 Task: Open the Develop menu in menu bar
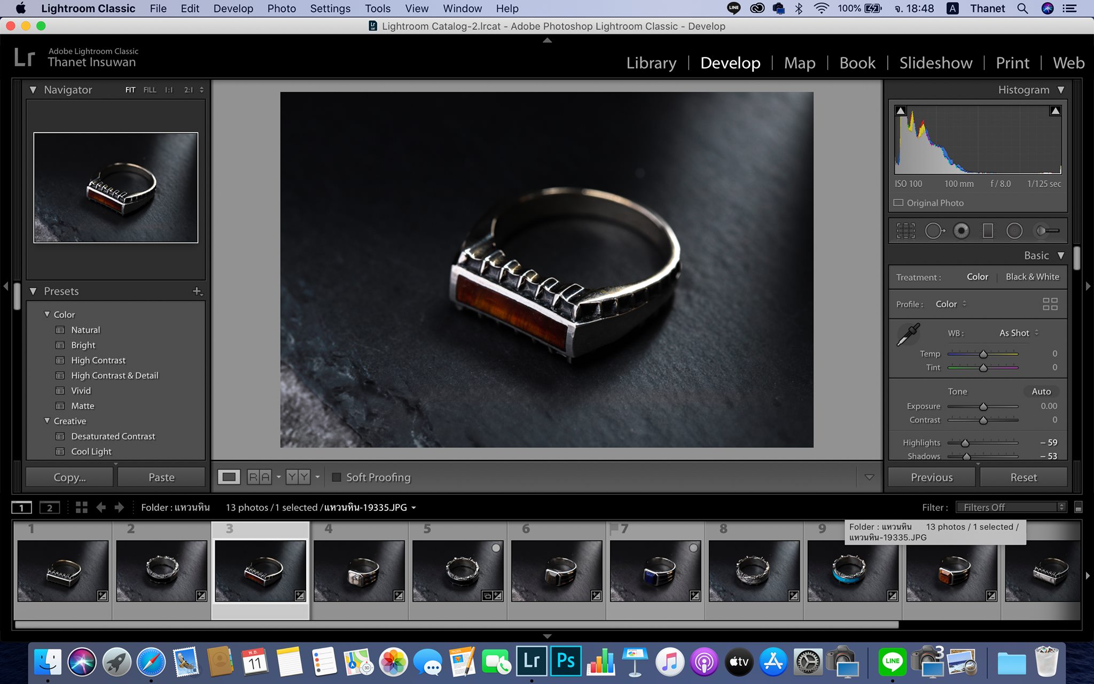(x=233, y=9)
